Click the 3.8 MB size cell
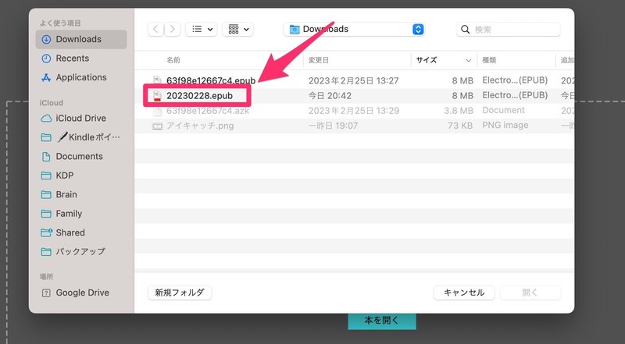The image size is (625, 344). (459, 111)
